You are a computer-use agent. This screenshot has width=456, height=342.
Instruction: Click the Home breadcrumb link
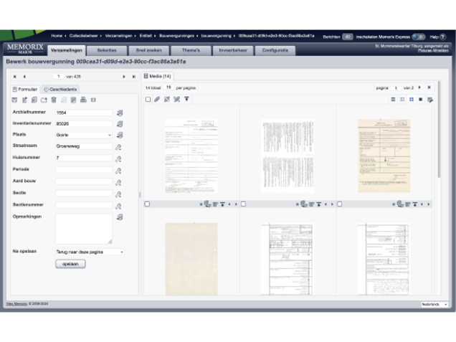click(57, 36)
